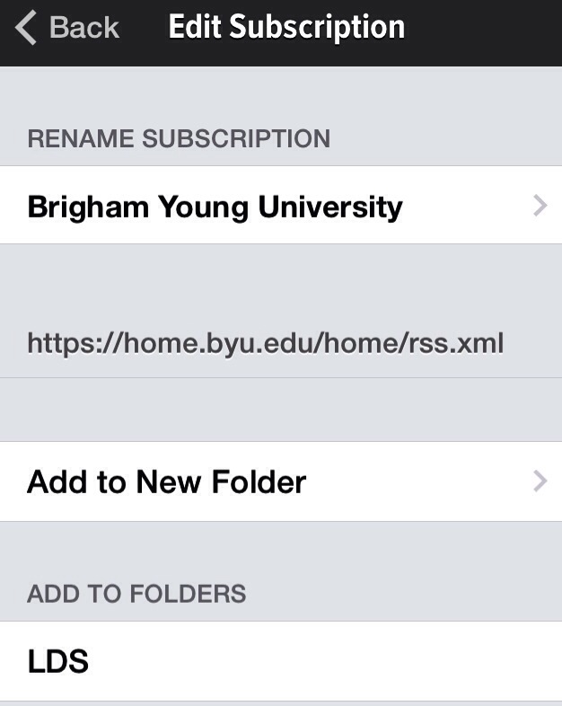The height and width of the screenshot is (706, 562).
Task: Click the gray spacer above Add to New Folder
Action: click(x=281, y=410)
